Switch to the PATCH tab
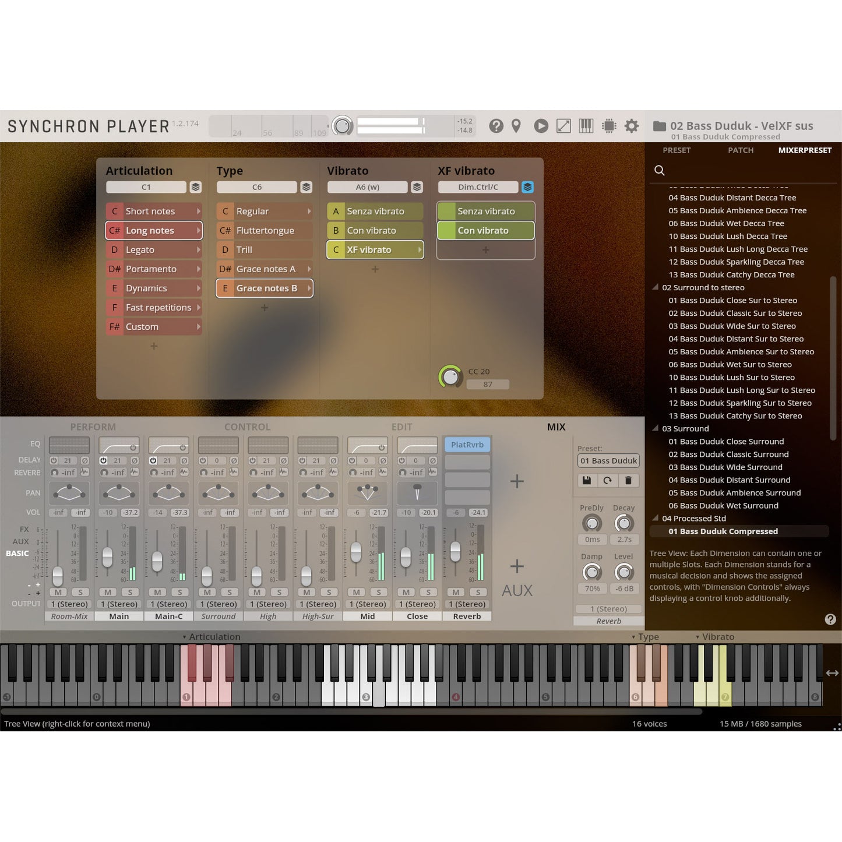The width and height of the screenshot is (842, 842). coord(741,150)
